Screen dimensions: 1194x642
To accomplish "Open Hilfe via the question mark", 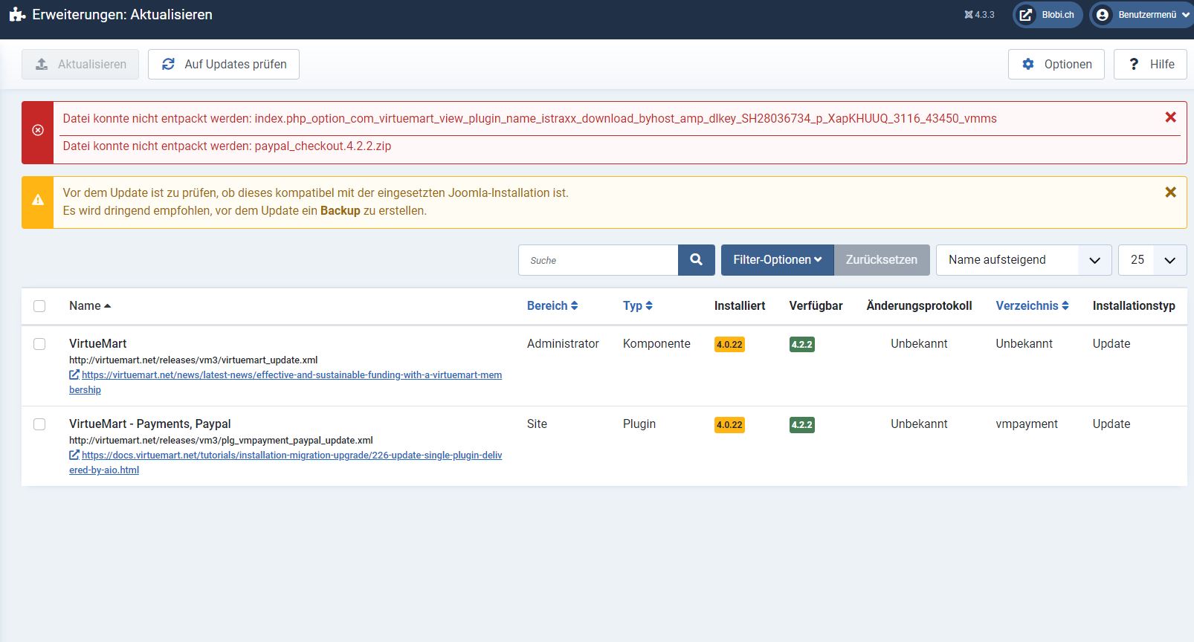I will 1149,65.
